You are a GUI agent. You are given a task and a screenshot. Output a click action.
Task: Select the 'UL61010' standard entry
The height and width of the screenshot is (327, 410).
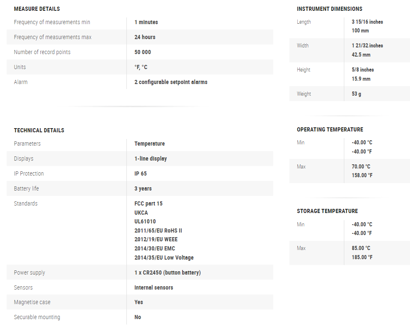[x=145, y=221]
